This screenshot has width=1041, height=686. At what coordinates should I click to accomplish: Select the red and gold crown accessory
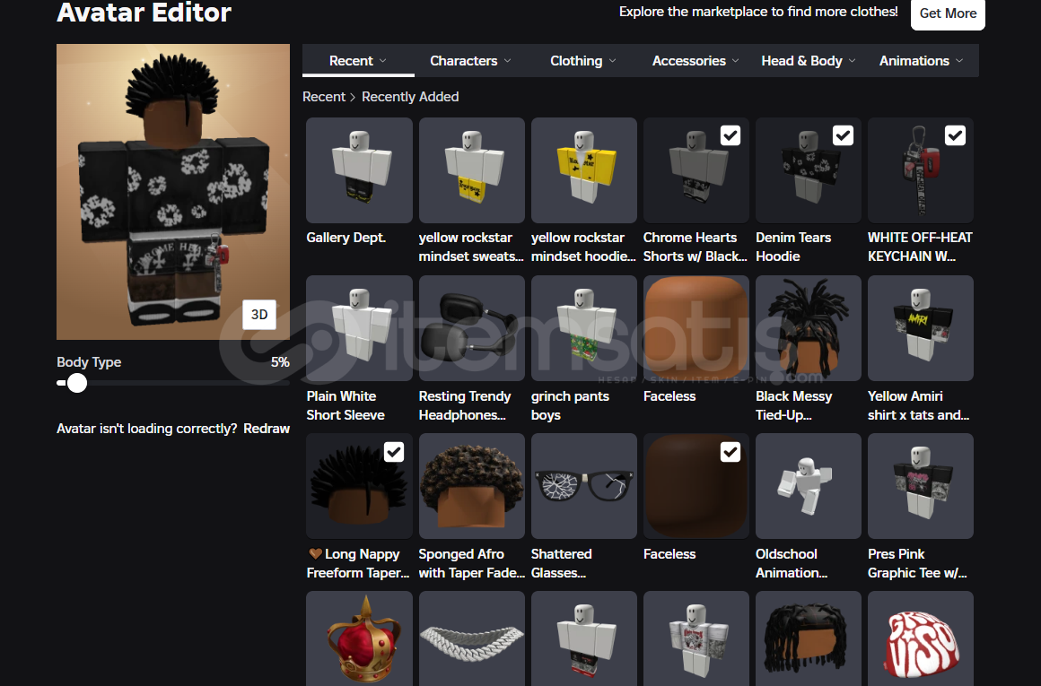click(359, 638)
